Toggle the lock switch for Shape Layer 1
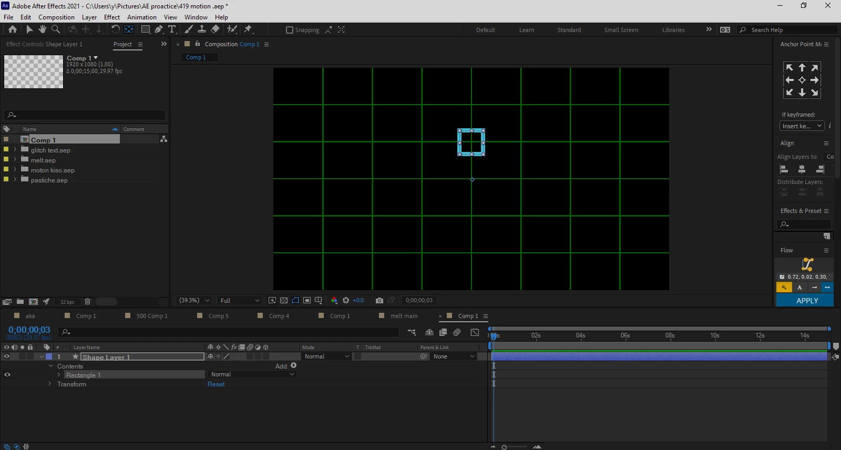This screenshot has width=841, height=450. coord(30,356)
